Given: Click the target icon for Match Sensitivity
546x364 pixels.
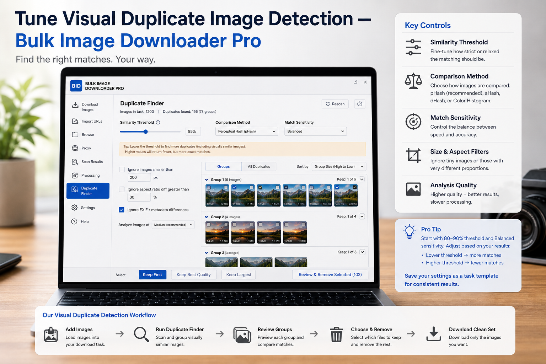Looking at the screenshot, I should click(x=413, y=122).
